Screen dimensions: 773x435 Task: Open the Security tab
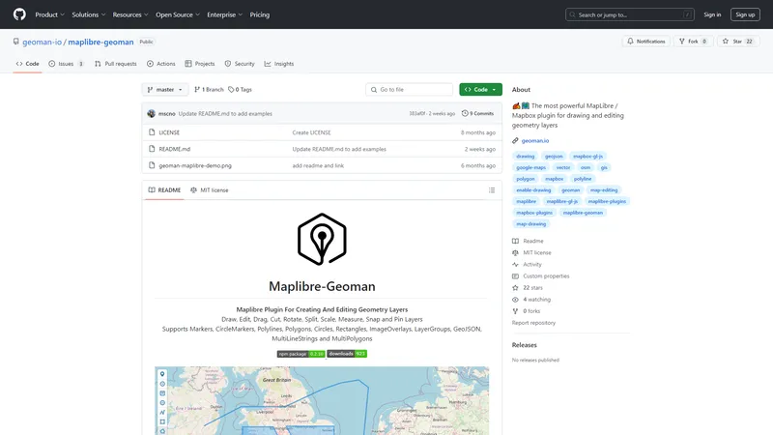240,64
